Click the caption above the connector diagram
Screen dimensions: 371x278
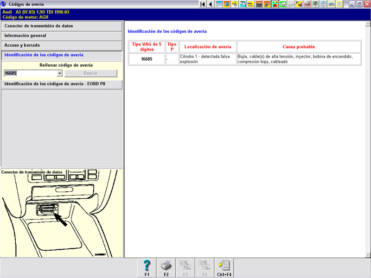tap(32, 172)
